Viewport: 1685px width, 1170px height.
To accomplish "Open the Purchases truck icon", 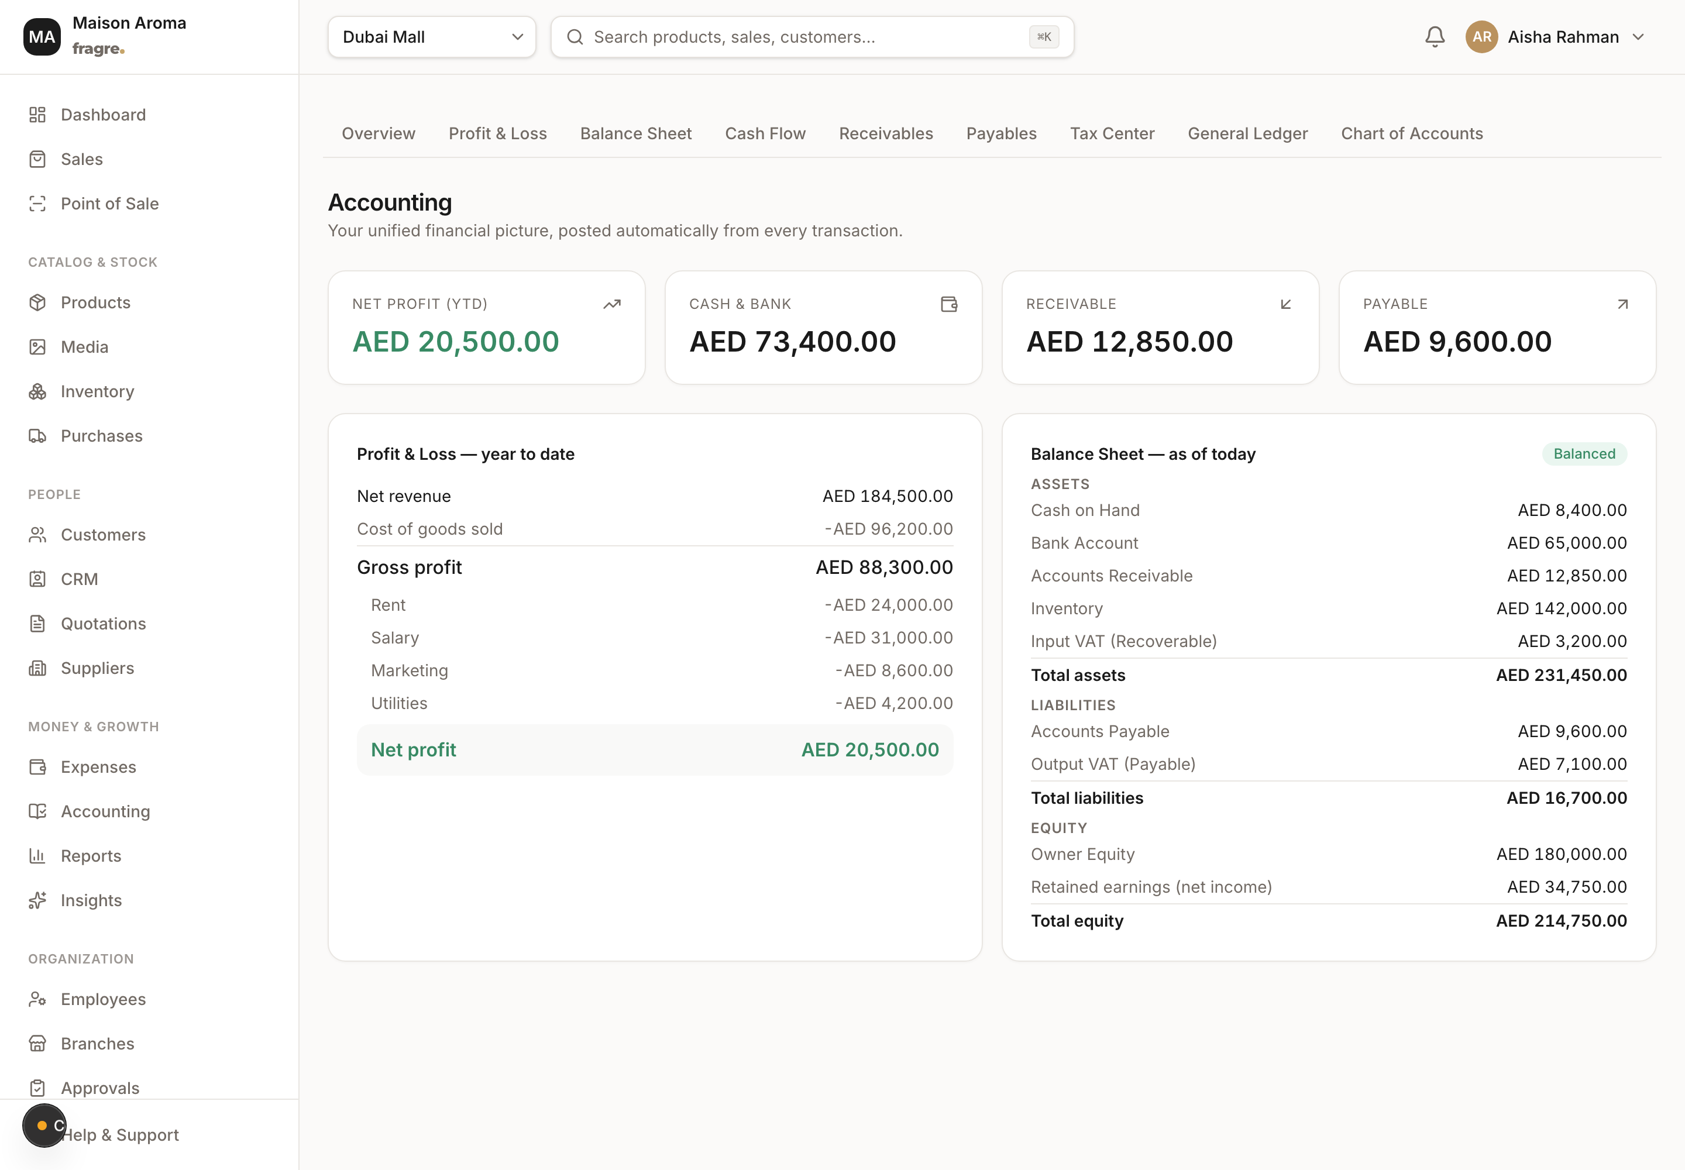I will pos(37,436).
